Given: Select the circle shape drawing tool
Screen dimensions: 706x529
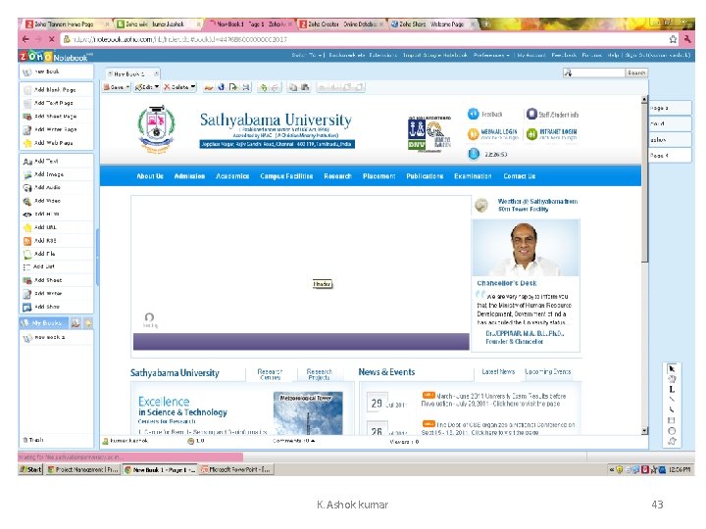Looking at the screenshot, I should [x=672, y=430].
